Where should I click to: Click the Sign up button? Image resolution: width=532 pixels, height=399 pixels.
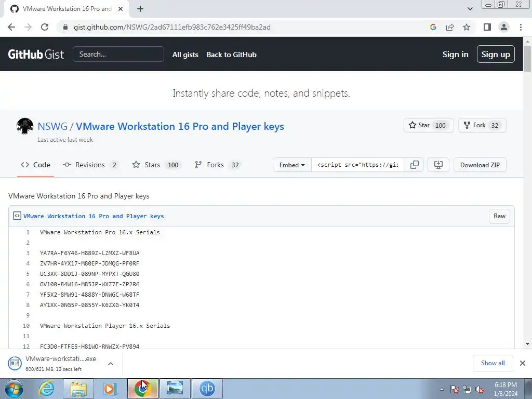coord(495,54)
